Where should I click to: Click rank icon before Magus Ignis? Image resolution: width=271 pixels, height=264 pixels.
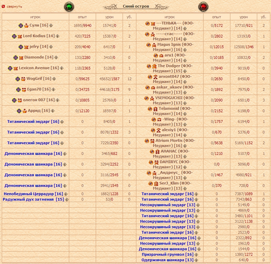click(x=154, y=45)
